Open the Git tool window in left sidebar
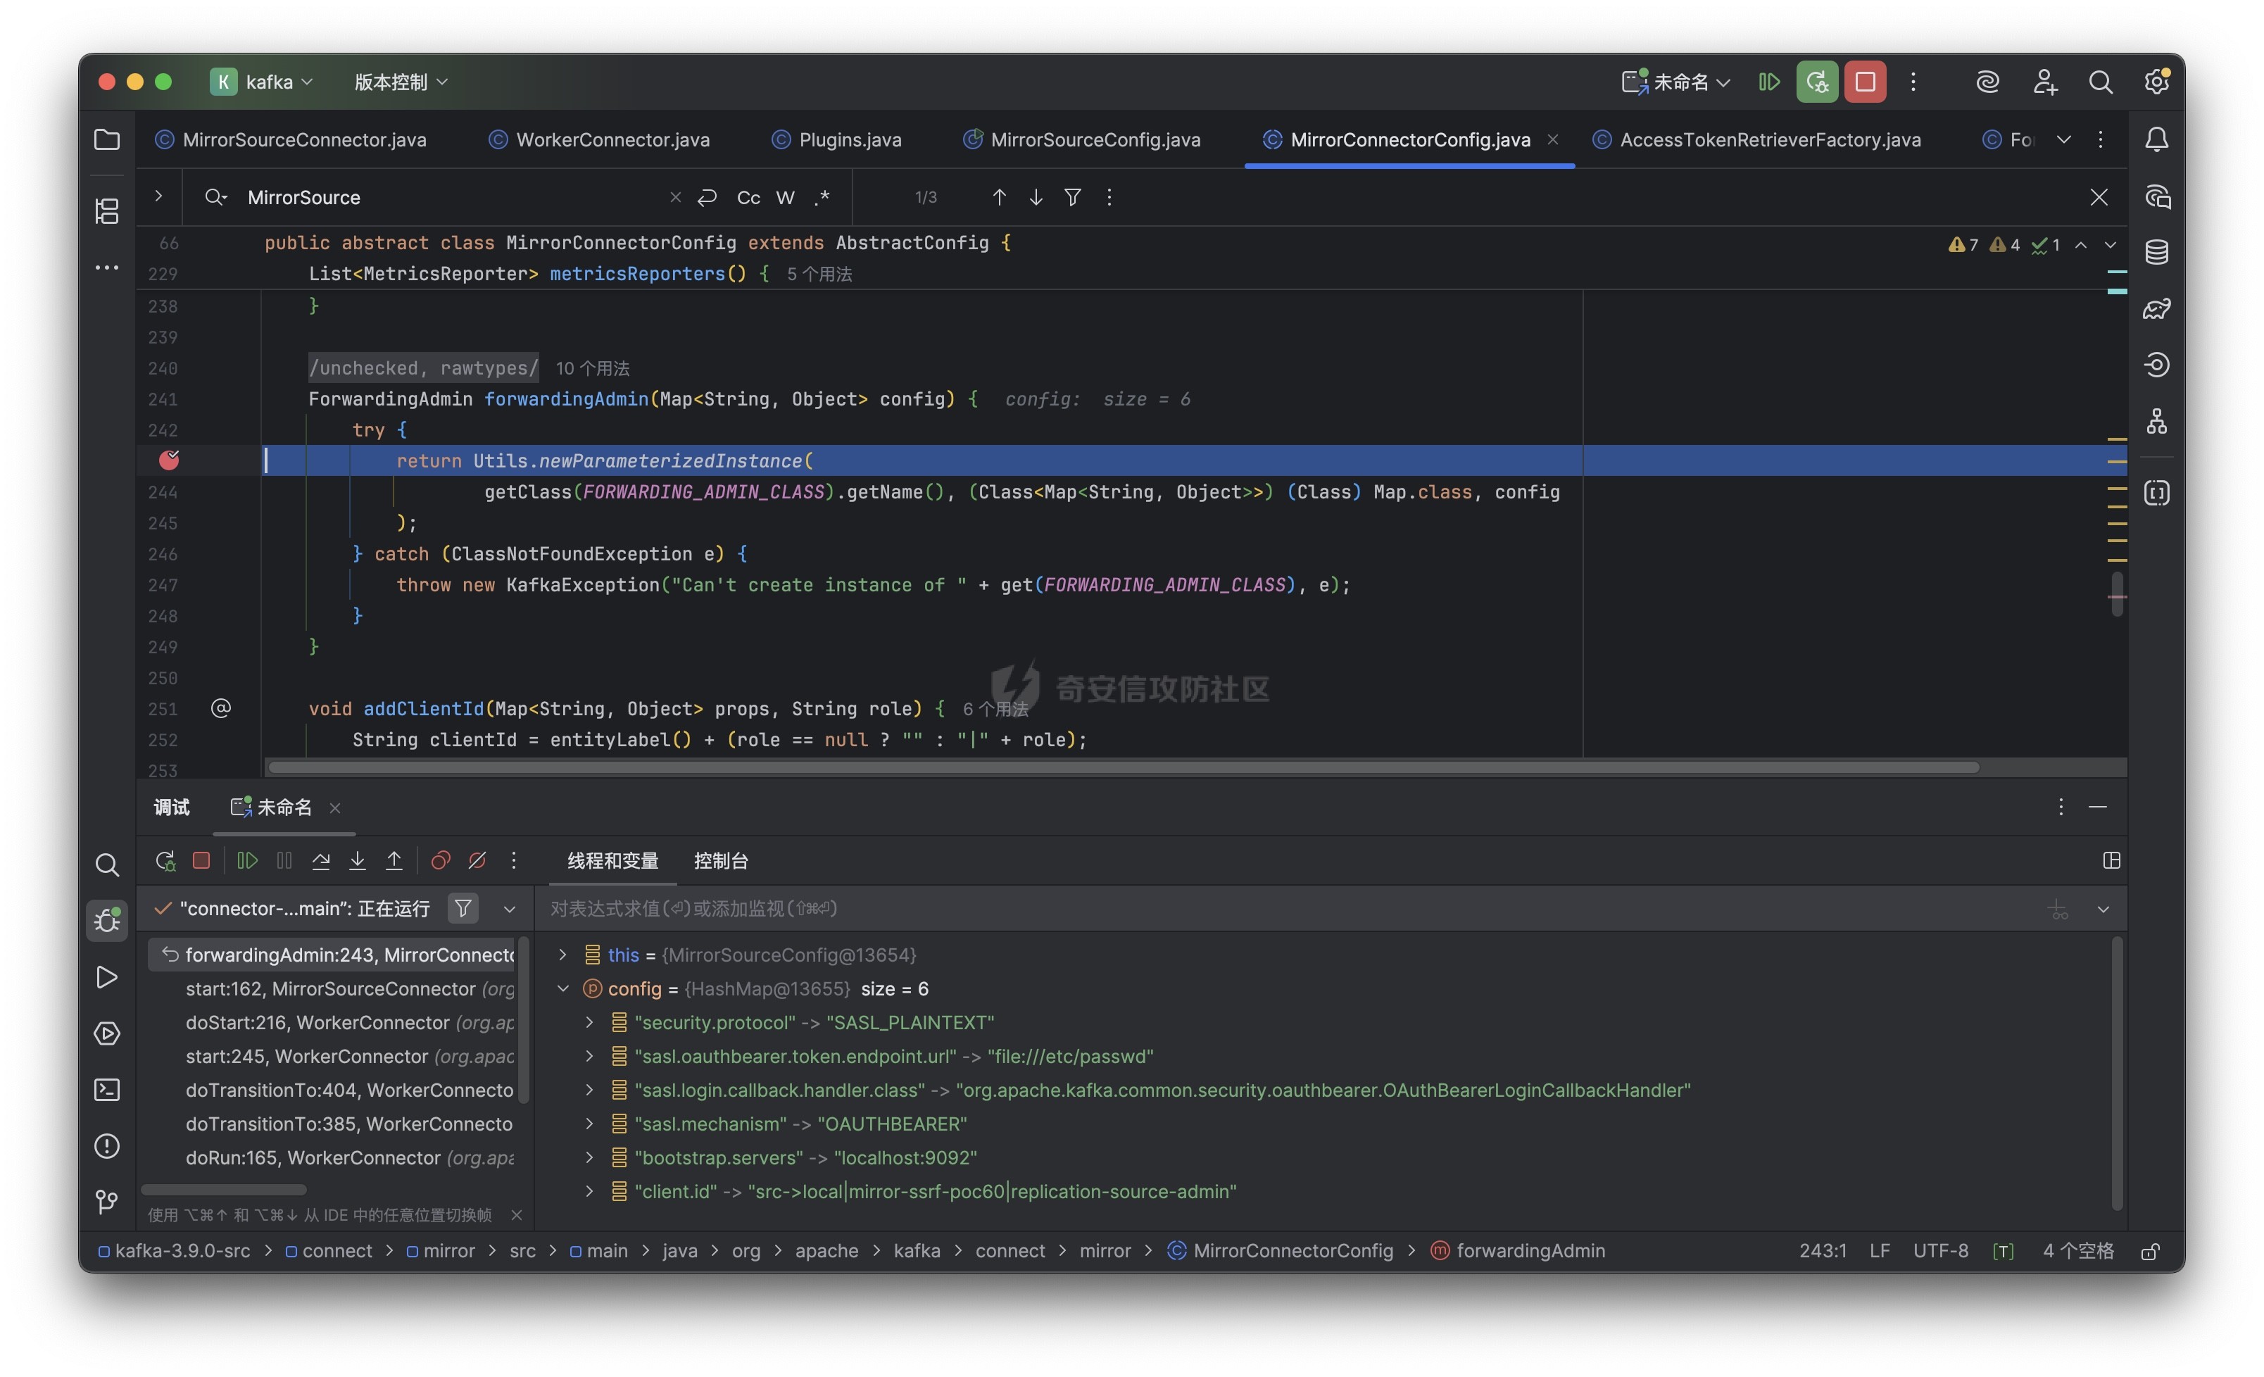The image size is (2264, 1377). (x=106, y=1202)
